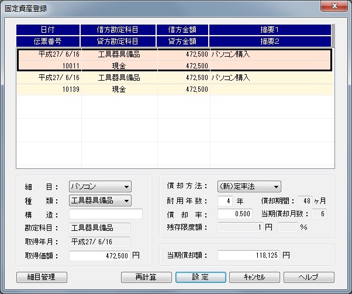
Task: Expand the 種類 dropdown showing 工具器具備品
Action: tap(100, 200)
